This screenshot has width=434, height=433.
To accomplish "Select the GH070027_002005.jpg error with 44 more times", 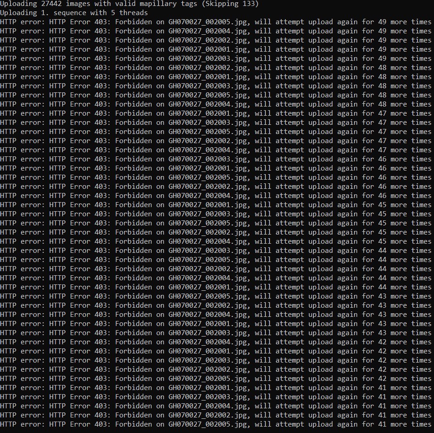I will tap(216, 260).
